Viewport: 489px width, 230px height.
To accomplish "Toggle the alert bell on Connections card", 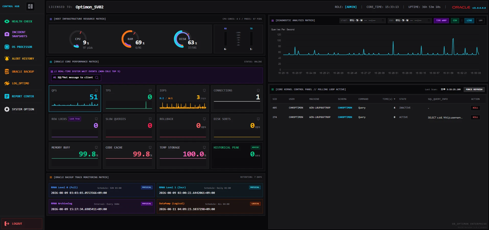I will click(x=258, y=90).
